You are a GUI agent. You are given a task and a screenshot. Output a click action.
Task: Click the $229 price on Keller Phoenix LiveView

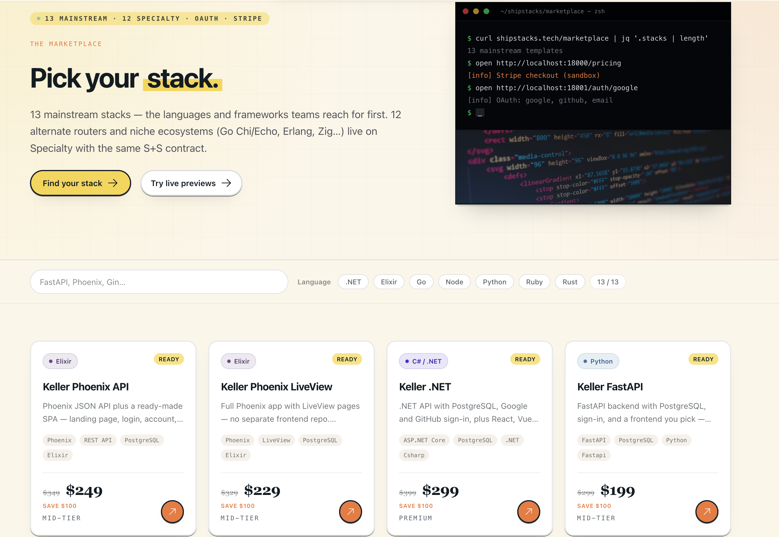[262, 491]
